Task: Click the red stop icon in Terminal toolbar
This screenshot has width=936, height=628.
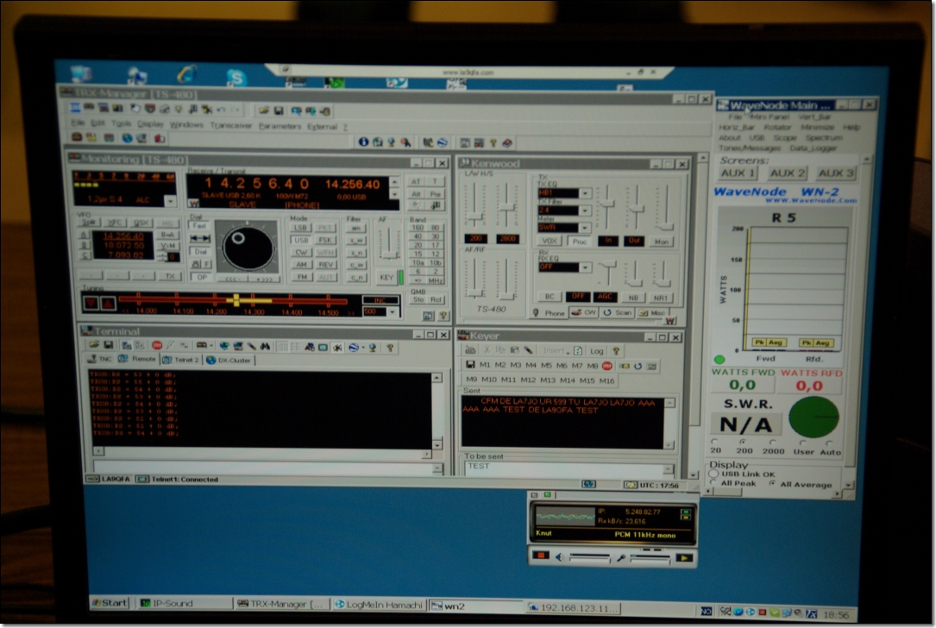Action: (x=157, y=346)
